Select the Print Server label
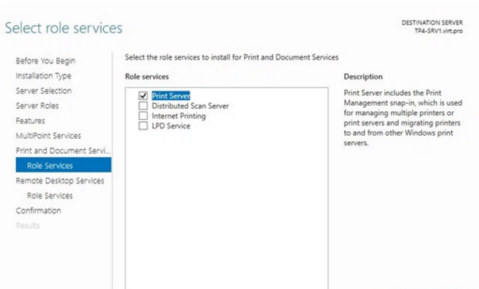Viewport: 479px width, 289px height. click(x=171, y=96)
